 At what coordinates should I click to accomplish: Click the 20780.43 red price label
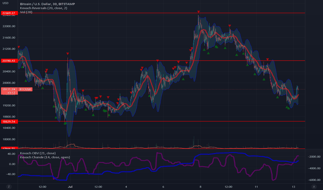[x=9, y=61]
